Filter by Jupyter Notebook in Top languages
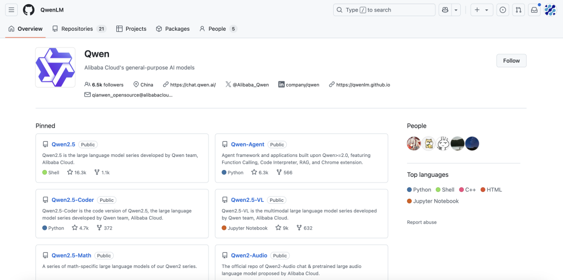563x280 pixels. [433, 201]
